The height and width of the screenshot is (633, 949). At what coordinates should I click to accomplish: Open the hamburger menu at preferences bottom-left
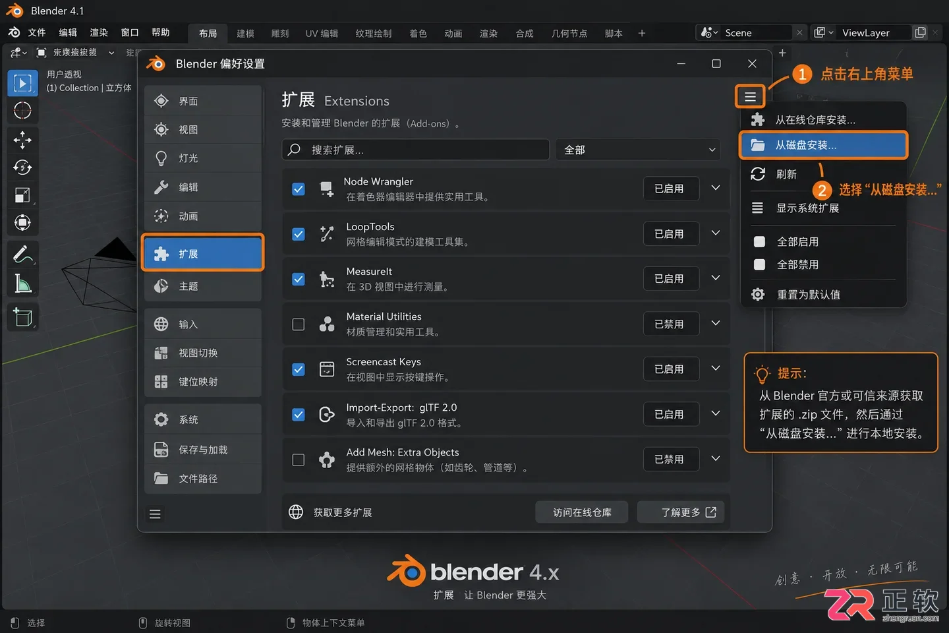pos(155,514)
